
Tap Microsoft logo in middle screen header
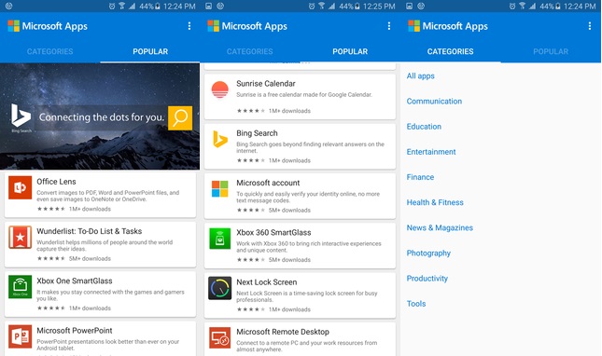click(213, 26)
